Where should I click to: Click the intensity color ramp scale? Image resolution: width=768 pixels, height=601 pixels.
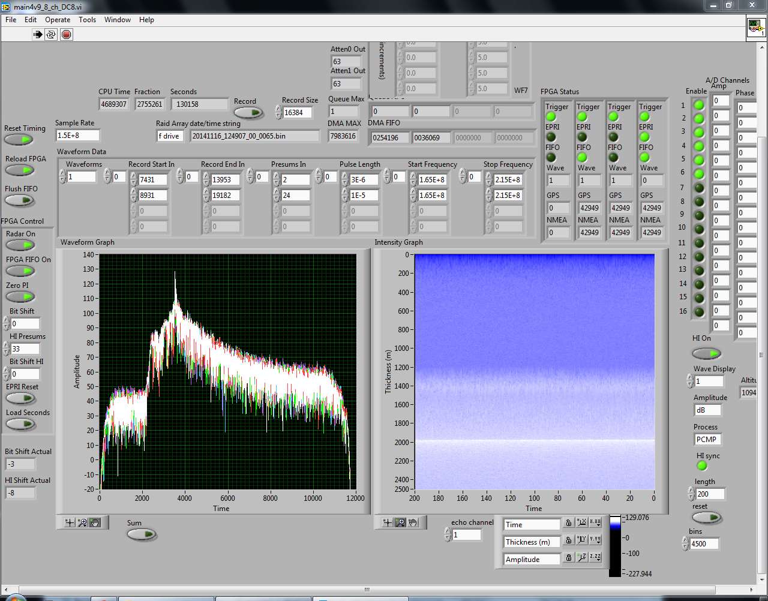(x=615, y=546)
